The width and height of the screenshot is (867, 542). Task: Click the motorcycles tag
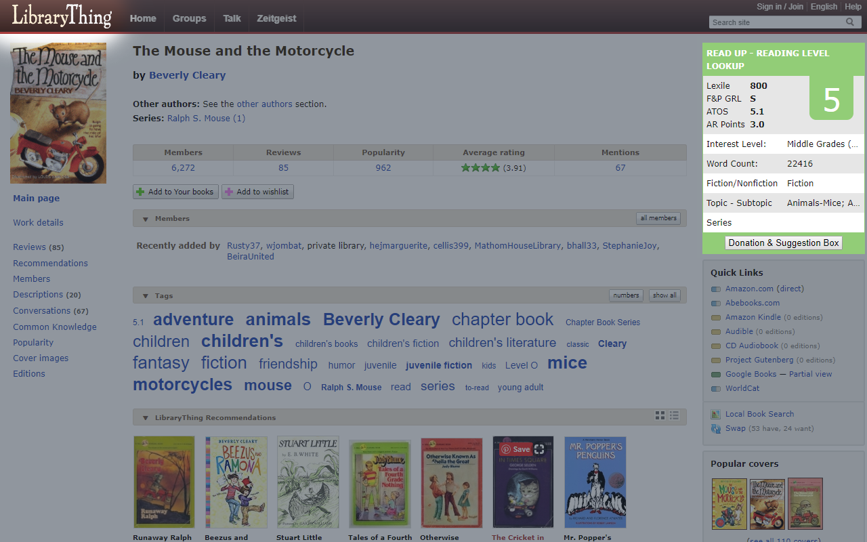pos(182,385)
